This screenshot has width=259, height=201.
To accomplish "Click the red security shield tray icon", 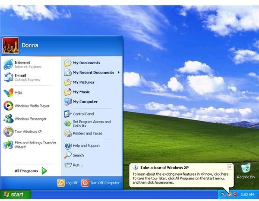I will (x=235, y=195).
